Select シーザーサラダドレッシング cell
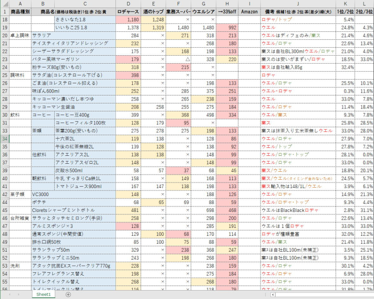Viewport: 374px width, 299px height. coord(73,51)
